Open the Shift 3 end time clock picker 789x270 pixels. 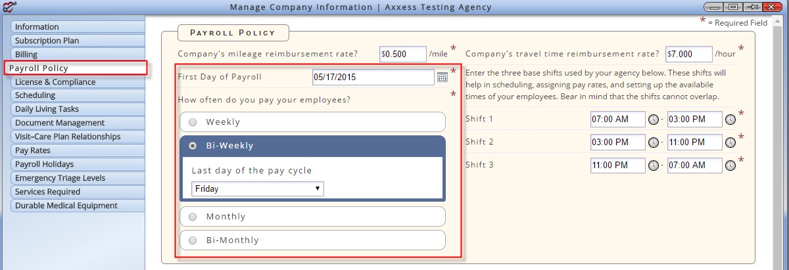tap(730, 166)
